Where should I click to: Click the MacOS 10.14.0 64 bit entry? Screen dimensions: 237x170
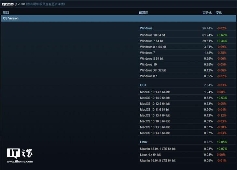155,98
